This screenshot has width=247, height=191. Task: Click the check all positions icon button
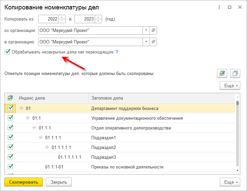[222, 73]
